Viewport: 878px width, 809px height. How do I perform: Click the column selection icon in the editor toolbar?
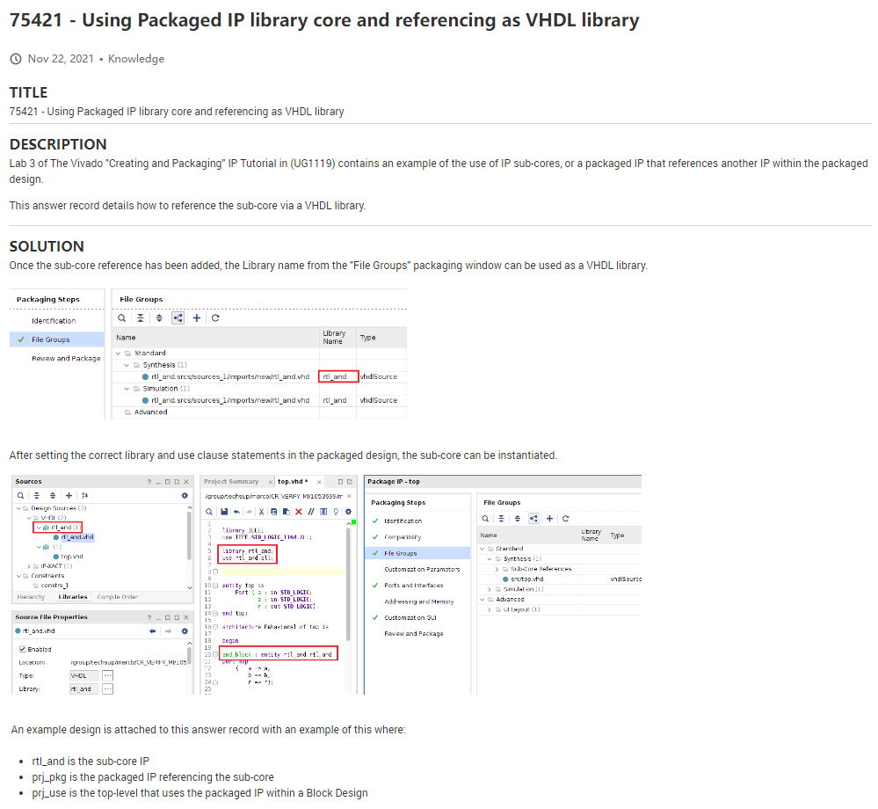pyautogui.click(x=323, y=512)
